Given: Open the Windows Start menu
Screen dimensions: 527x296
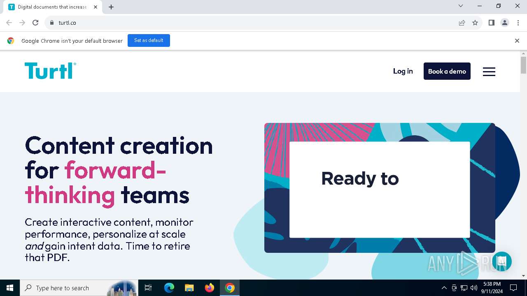Looking at the screenshot, I should pyautogui.click(x=10, y=288).
